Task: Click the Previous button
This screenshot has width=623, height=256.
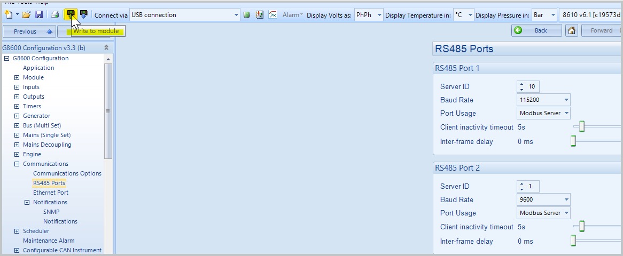Action: pyautogui.click(x=28, y=31)
